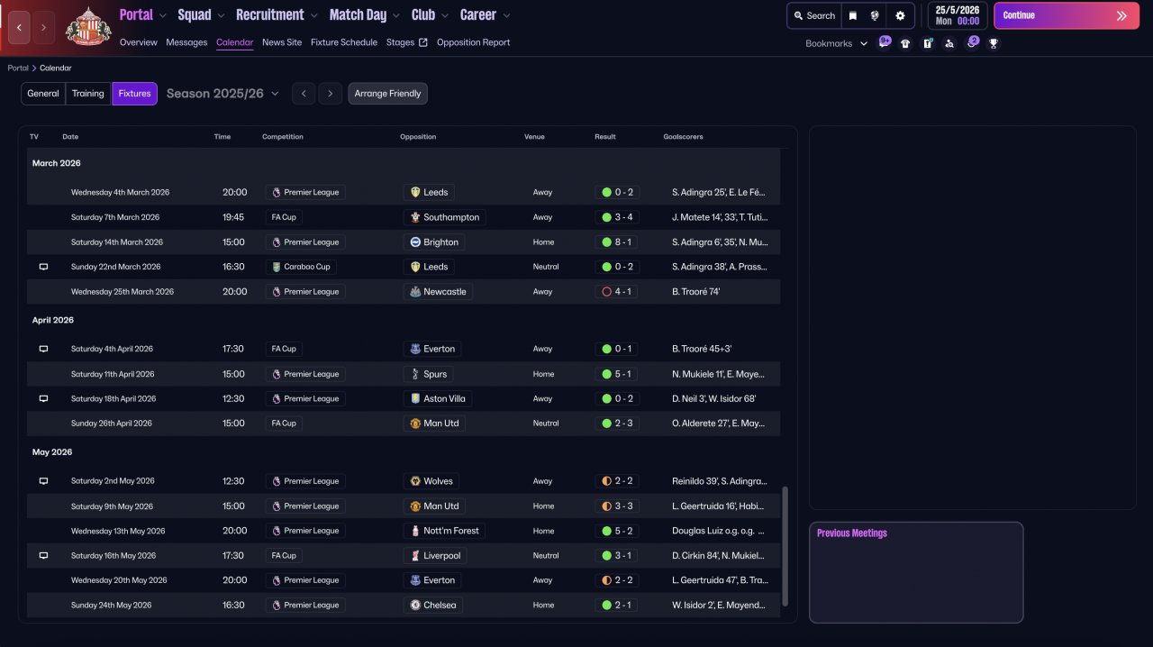The width and height of the screenshot is (1153, 647).
Task: Open the messages shortcut with 9+ badge
Action: click(884, 43)
